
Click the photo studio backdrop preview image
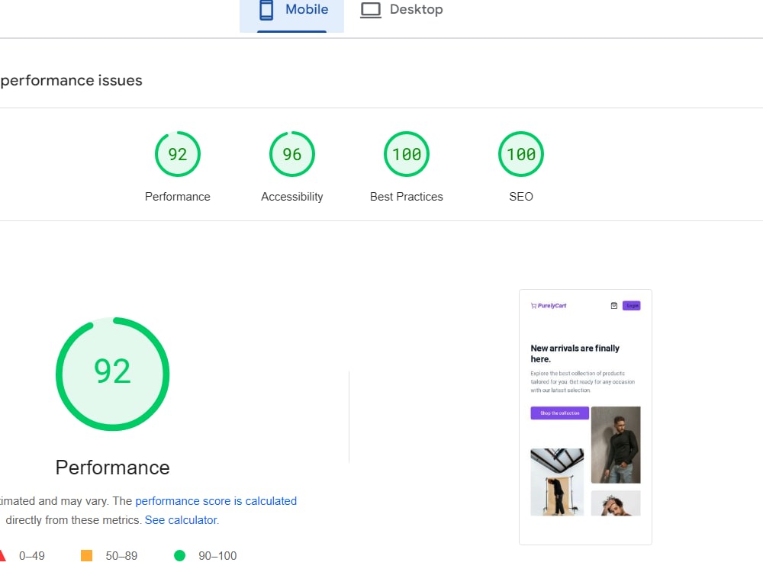pyautogui.click(x=557, y=482)
